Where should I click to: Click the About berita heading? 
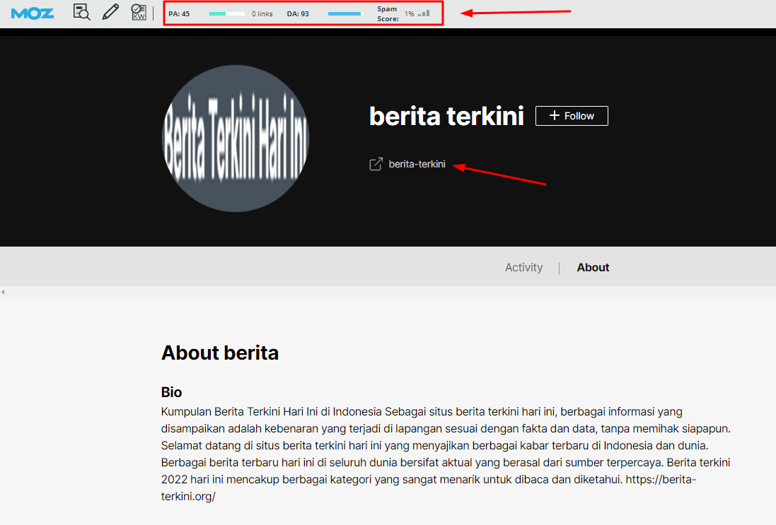pyautogui.click(x=220, y=353)
